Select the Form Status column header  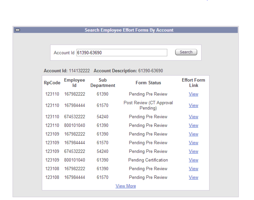coord(148,83)
